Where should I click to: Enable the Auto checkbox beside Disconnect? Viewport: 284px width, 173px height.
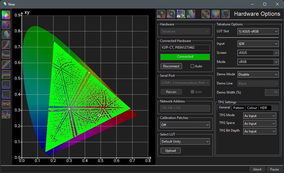coord(192,66)
